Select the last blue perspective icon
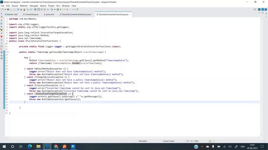This screenshot has width=268, height=150. (266, 10)
